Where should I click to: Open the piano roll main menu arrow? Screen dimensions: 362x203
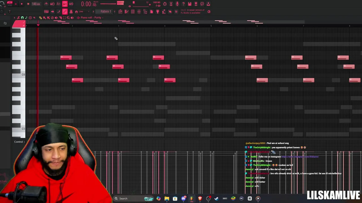[x=14, y=18]
